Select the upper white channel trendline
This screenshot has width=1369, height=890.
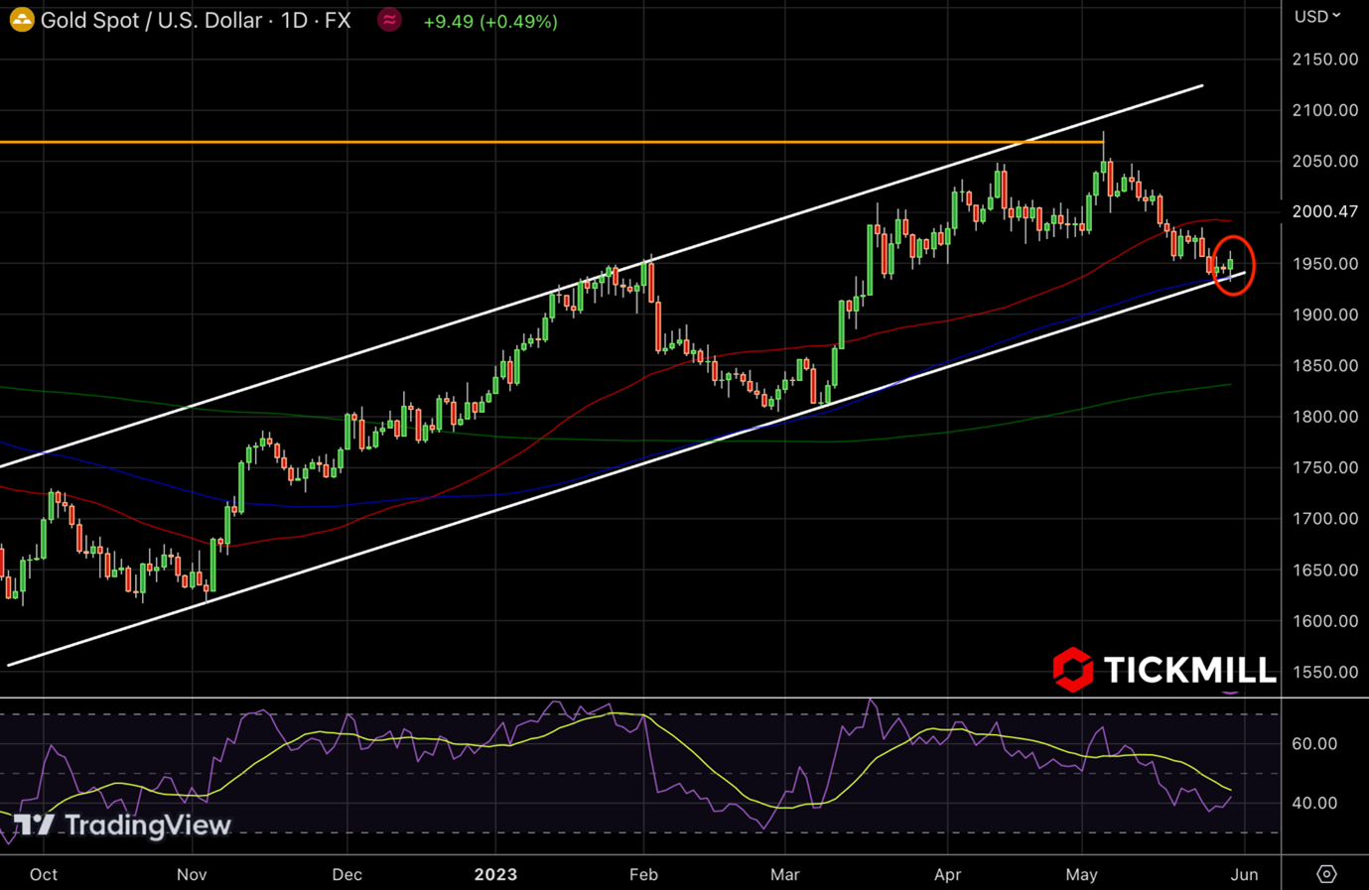tap(602, 276)
